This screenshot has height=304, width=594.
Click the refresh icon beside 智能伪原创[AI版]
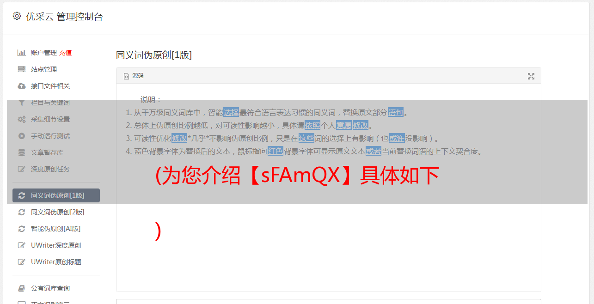click(21, 229)
